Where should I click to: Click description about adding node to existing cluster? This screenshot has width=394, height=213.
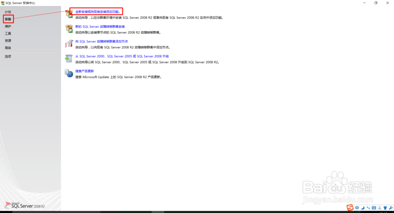123,47
